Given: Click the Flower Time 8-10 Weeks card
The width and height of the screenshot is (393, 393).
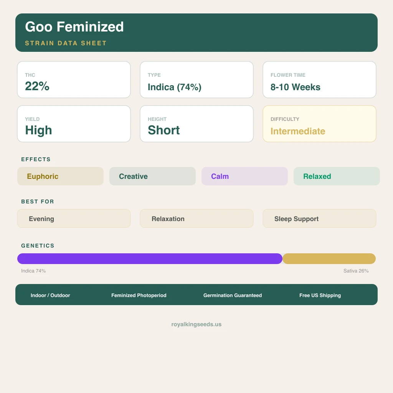Looking at the screenshot, I should pos(319,80).
